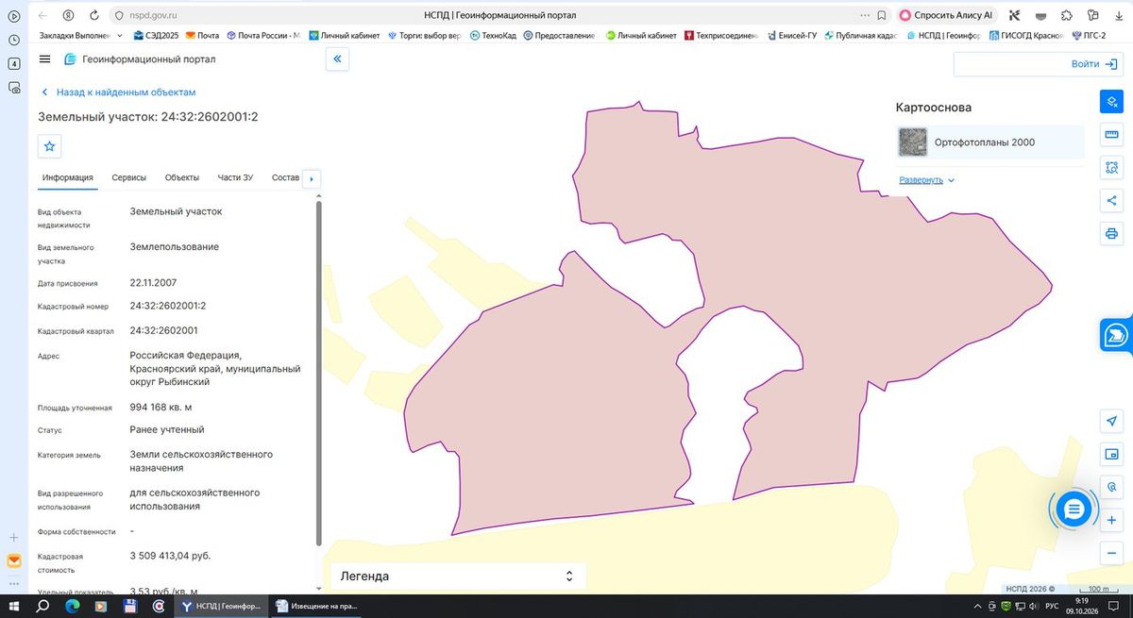1133x618 pixels.
Task: Show hidden system tray icons
Action: 977,606
